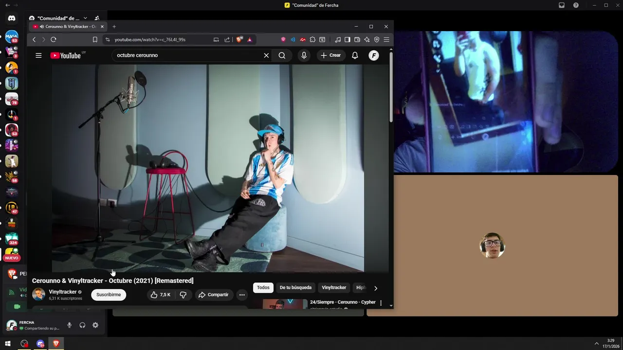623x350 pixels.
Task: Open the Discord inbox icon in title bar
Action: pyautogui.click(x=562, y=5)
